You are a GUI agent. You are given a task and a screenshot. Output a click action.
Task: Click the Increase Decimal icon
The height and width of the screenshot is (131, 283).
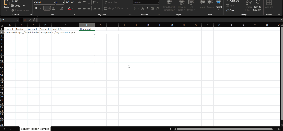click(x=152, y=8)
